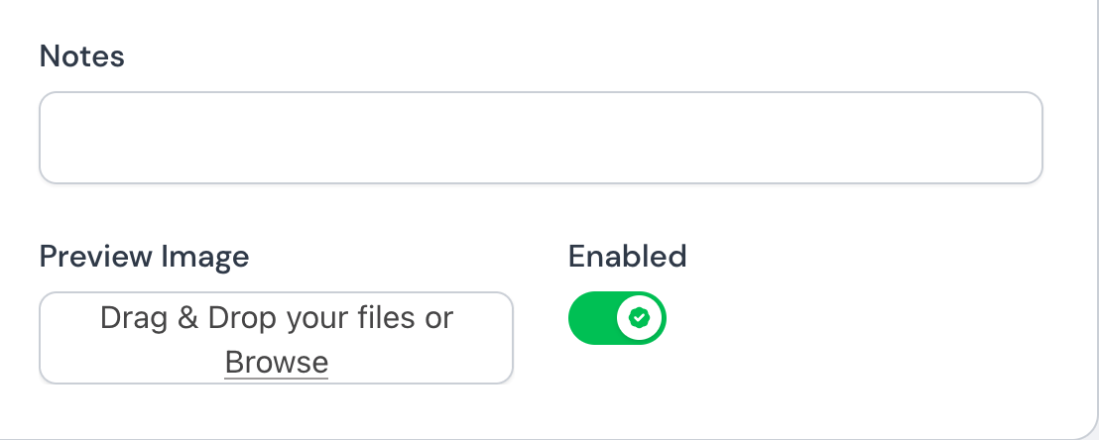Click the left end of Enabled slider switch
Viewport: 1099px width, 440px height.
coord(582,318)
